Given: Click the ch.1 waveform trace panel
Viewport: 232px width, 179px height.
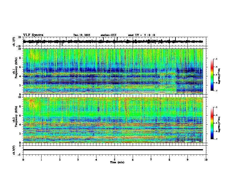Looking at the screenshot, I should coord(115,42).
